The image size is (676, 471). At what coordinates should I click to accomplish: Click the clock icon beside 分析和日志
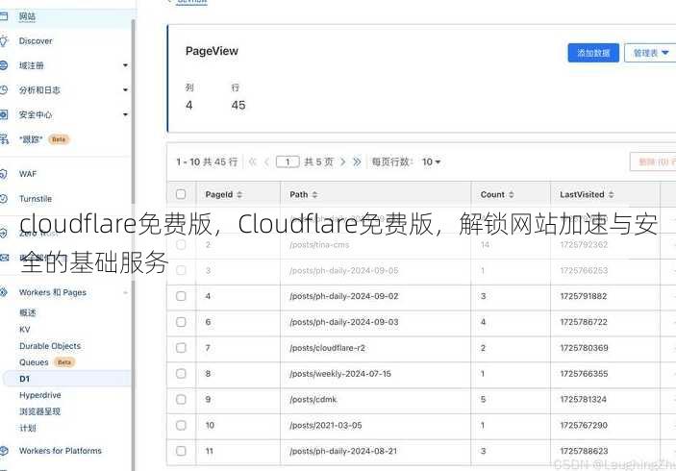pyautogui.click(x=4, y=90)
